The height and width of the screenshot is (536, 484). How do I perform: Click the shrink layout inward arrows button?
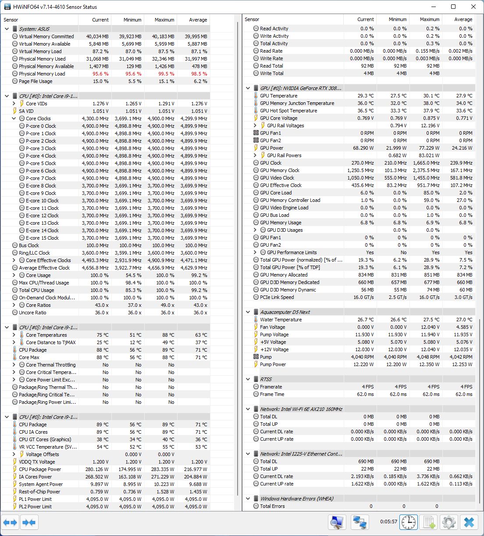click(29, 522)
